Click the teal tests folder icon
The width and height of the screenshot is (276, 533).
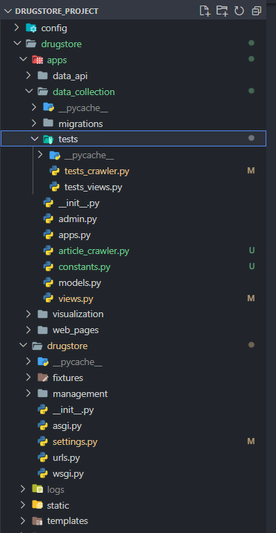tap(49, 139)
